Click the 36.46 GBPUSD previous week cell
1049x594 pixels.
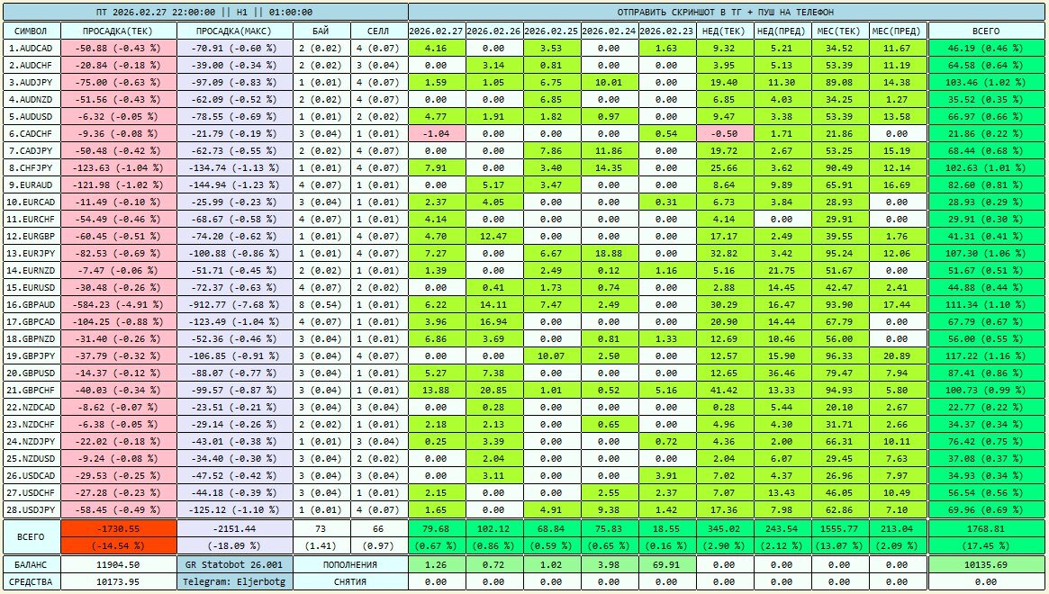pos(782,373)
